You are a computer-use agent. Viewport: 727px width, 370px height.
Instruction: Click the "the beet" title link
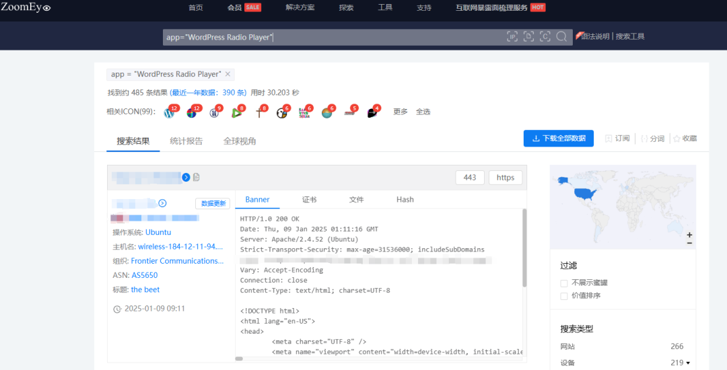(x=145, y=289)
